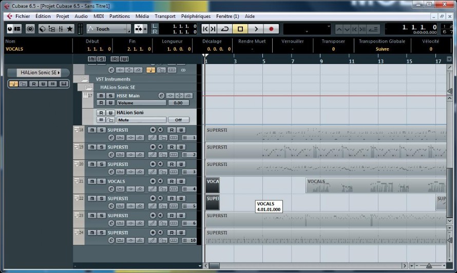The image size is (457, 273).
Task: Disable all read automation [R] globally
Action: pos(115,59)
